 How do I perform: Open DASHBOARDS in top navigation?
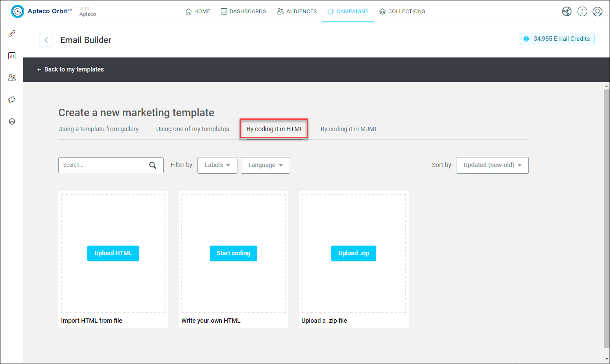[243, 11]
